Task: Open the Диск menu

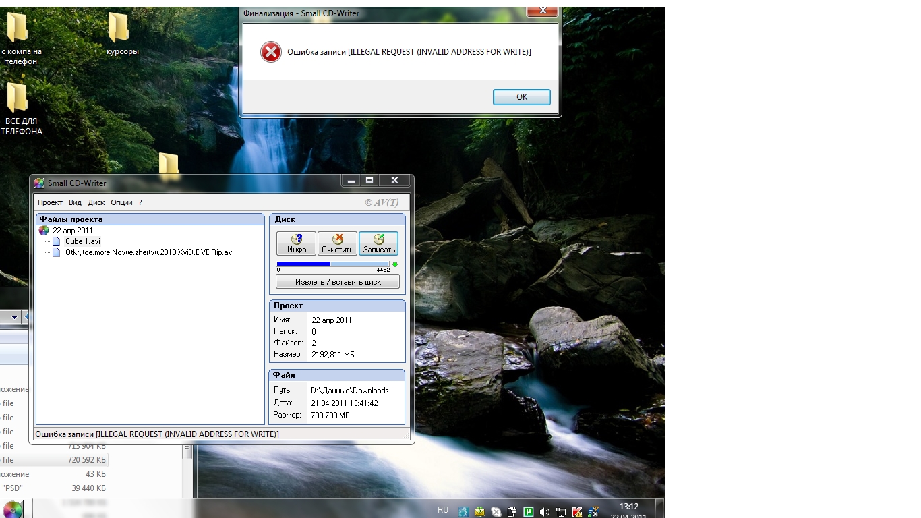Action: pos(96,202)
